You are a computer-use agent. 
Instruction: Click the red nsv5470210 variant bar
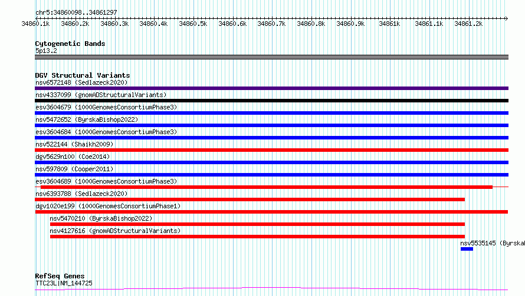pos(257,224)
